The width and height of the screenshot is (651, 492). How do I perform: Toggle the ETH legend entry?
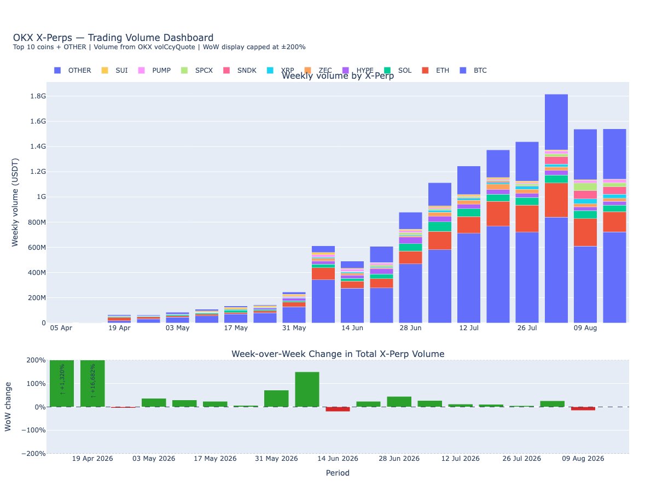pos(435,71)
